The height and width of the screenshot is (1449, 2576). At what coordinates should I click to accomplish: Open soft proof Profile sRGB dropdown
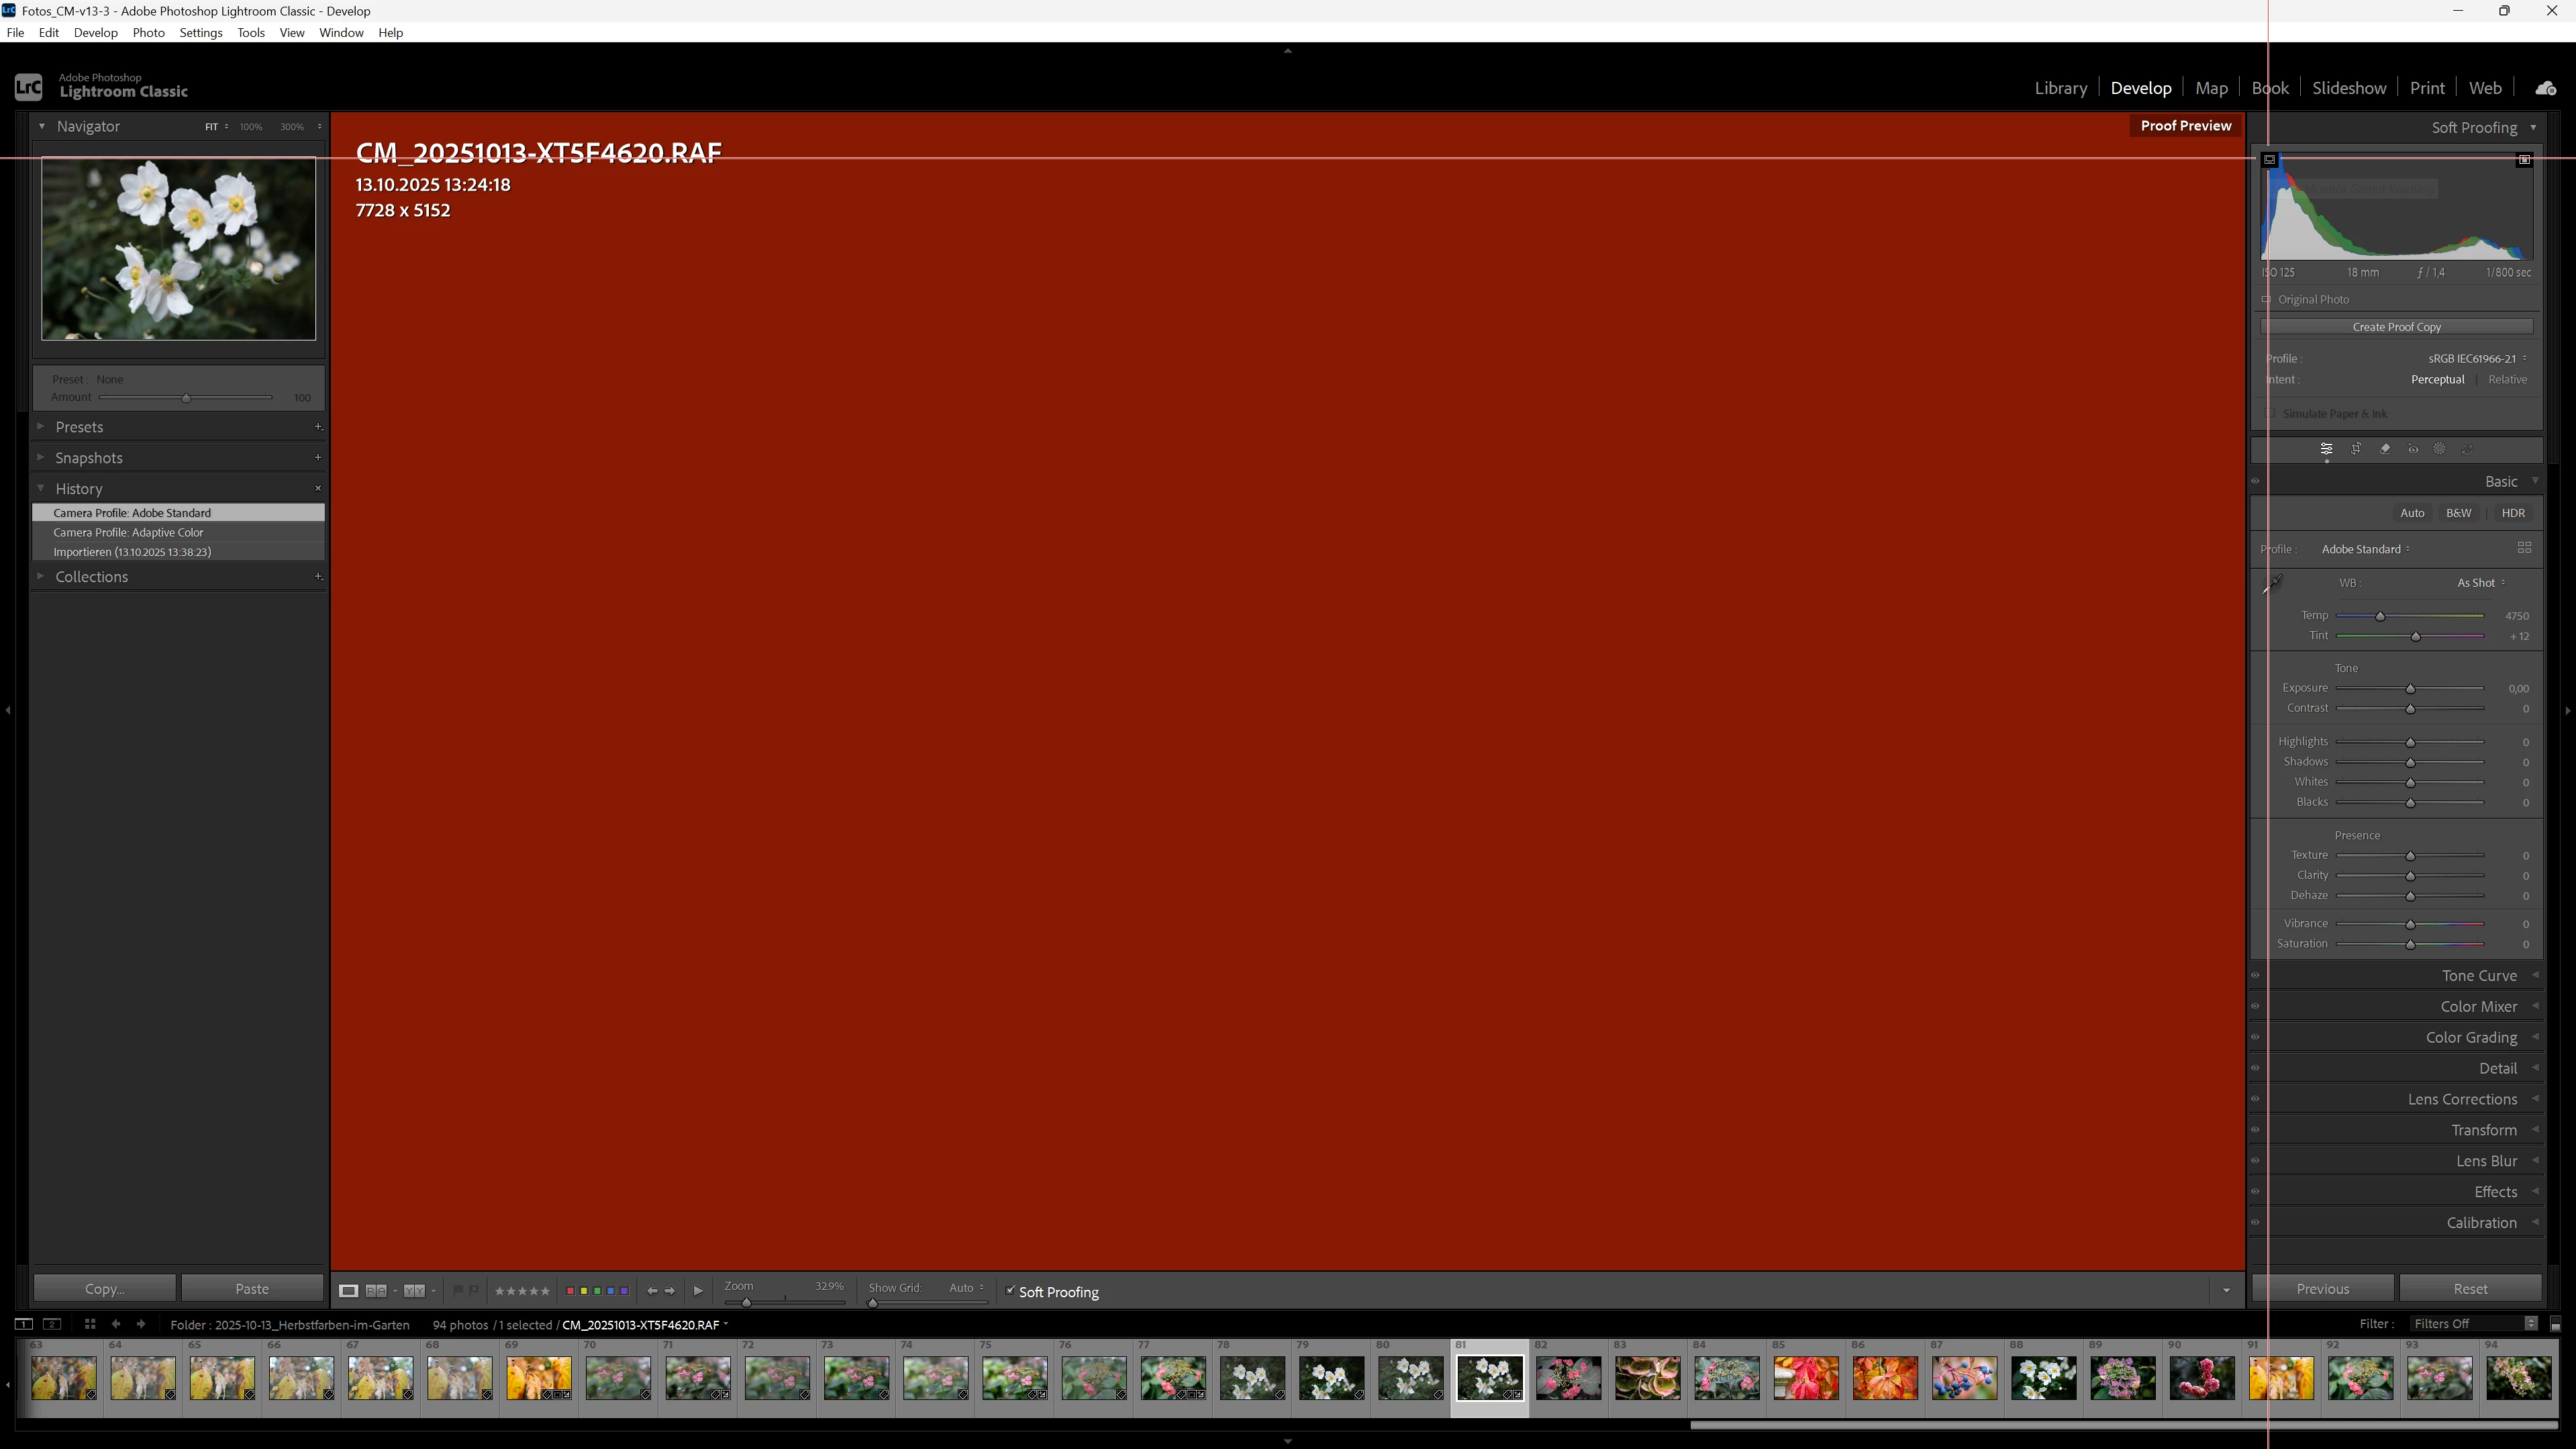pos(2477,359)
